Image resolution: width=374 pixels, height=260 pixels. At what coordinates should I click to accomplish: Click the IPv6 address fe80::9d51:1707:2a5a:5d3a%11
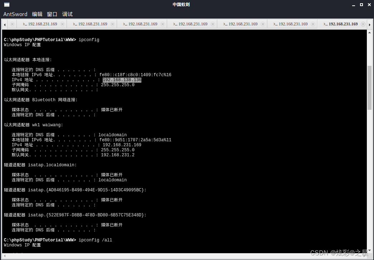[135, 140]
